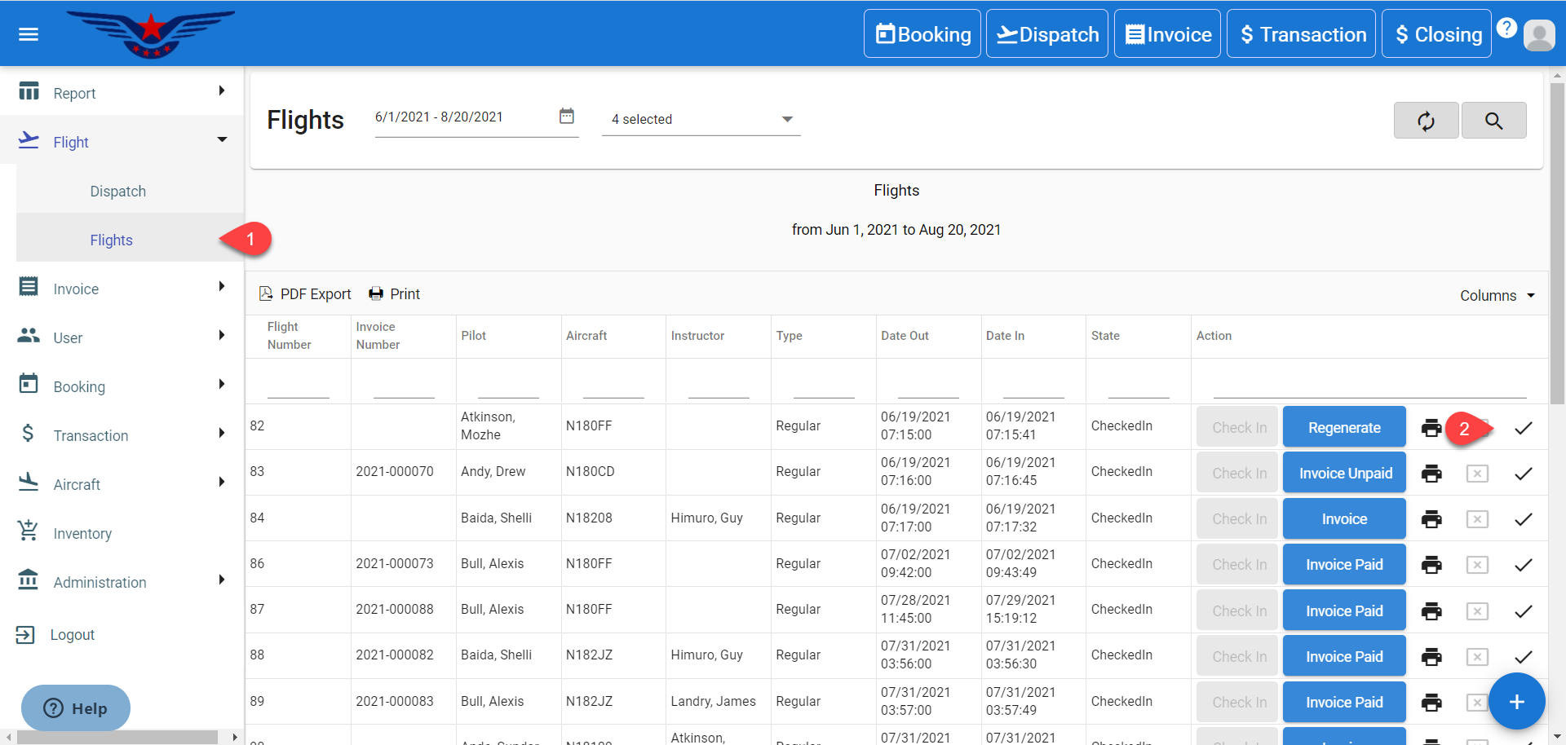Click the checkmark icon for flight 86
The width and height of the screenshot is (1566, 745).
click(1523, 565)
